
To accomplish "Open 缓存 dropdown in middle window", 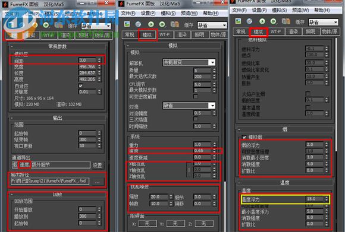I will [212, 26].
